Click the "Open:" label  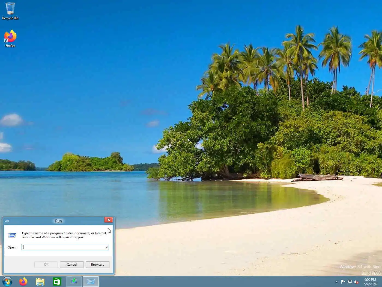click(12, 247)
